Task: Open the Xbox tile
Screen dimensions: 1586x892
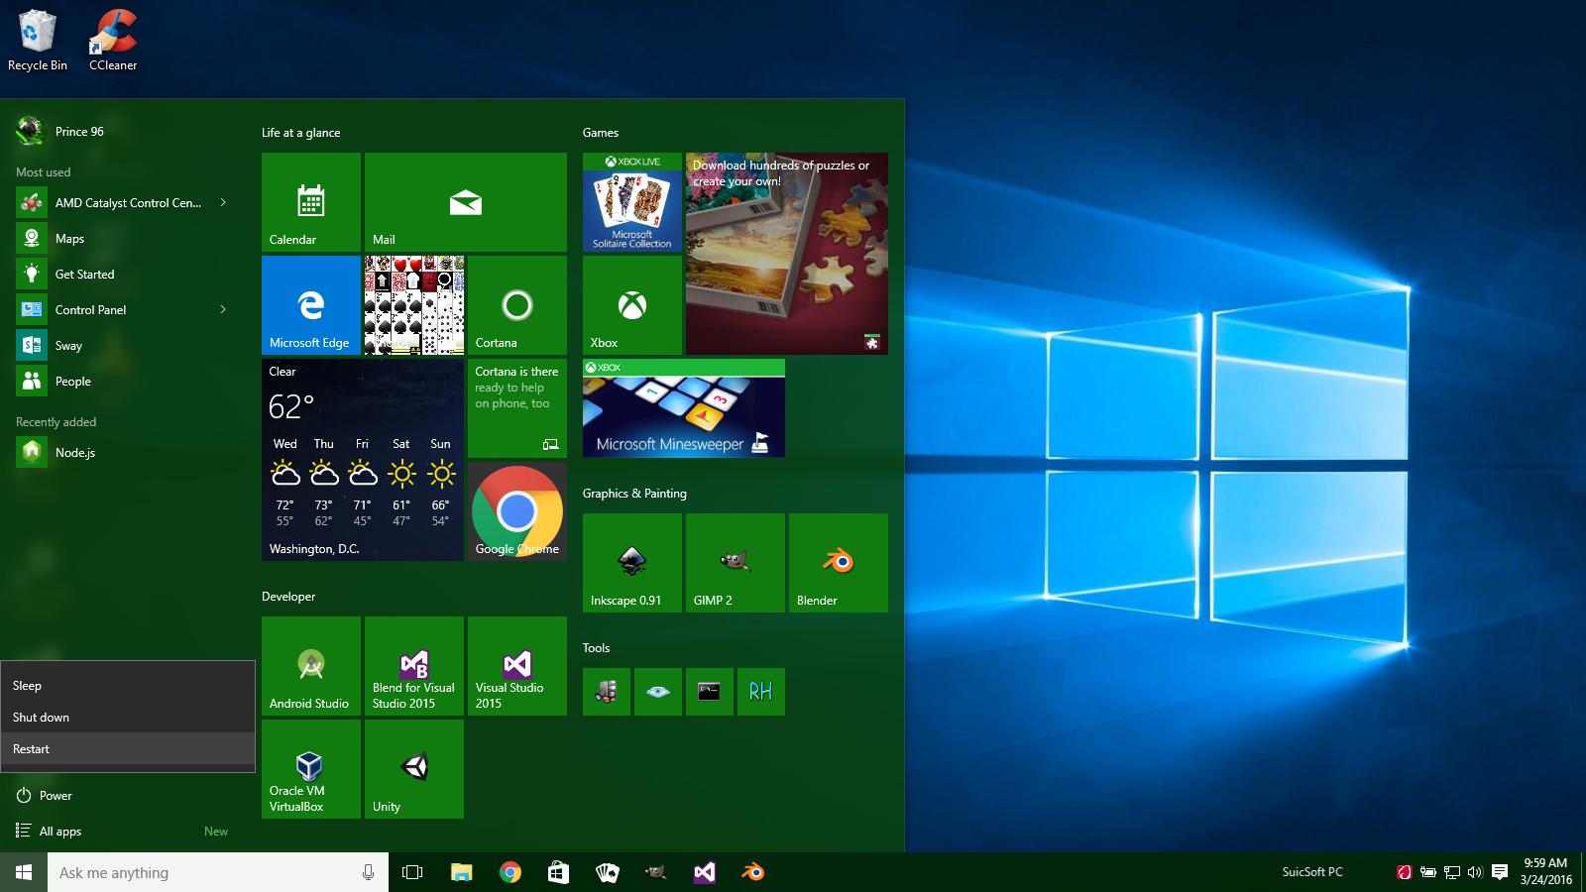Action: [x=632, y=305]
